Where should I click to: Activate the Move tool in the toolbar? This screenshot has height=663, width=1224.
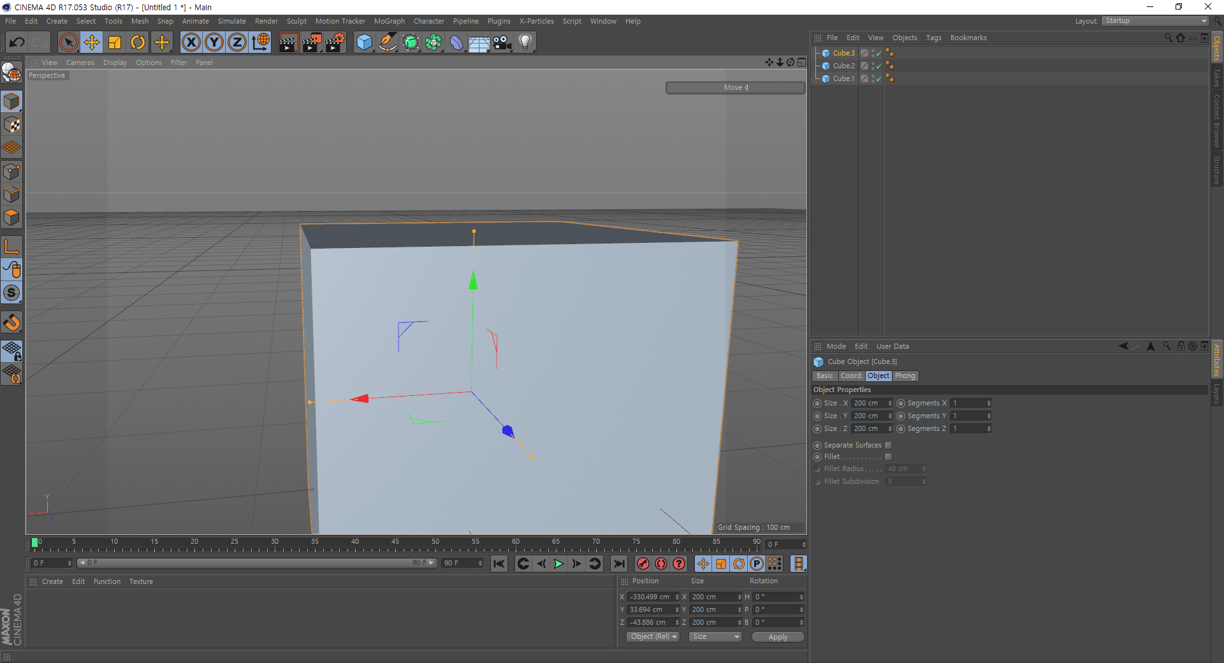pos(92,43)
